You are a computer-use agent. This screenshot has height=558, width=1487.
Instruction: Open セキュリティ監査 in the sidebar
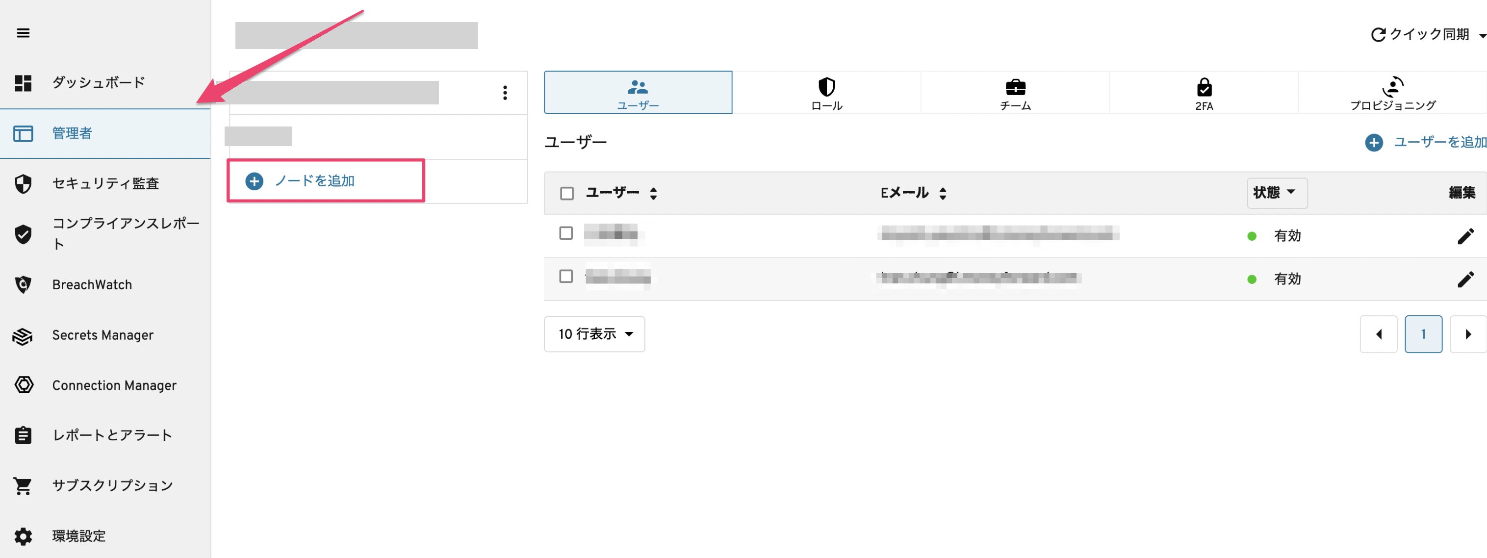[105, 183]
